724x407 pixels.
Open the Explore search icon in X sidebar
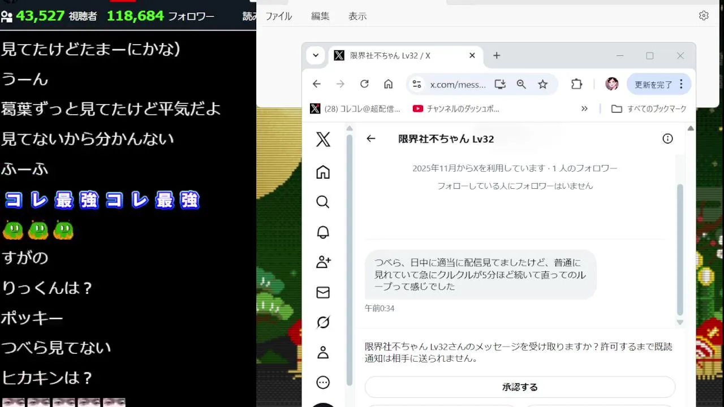point(323,202)
